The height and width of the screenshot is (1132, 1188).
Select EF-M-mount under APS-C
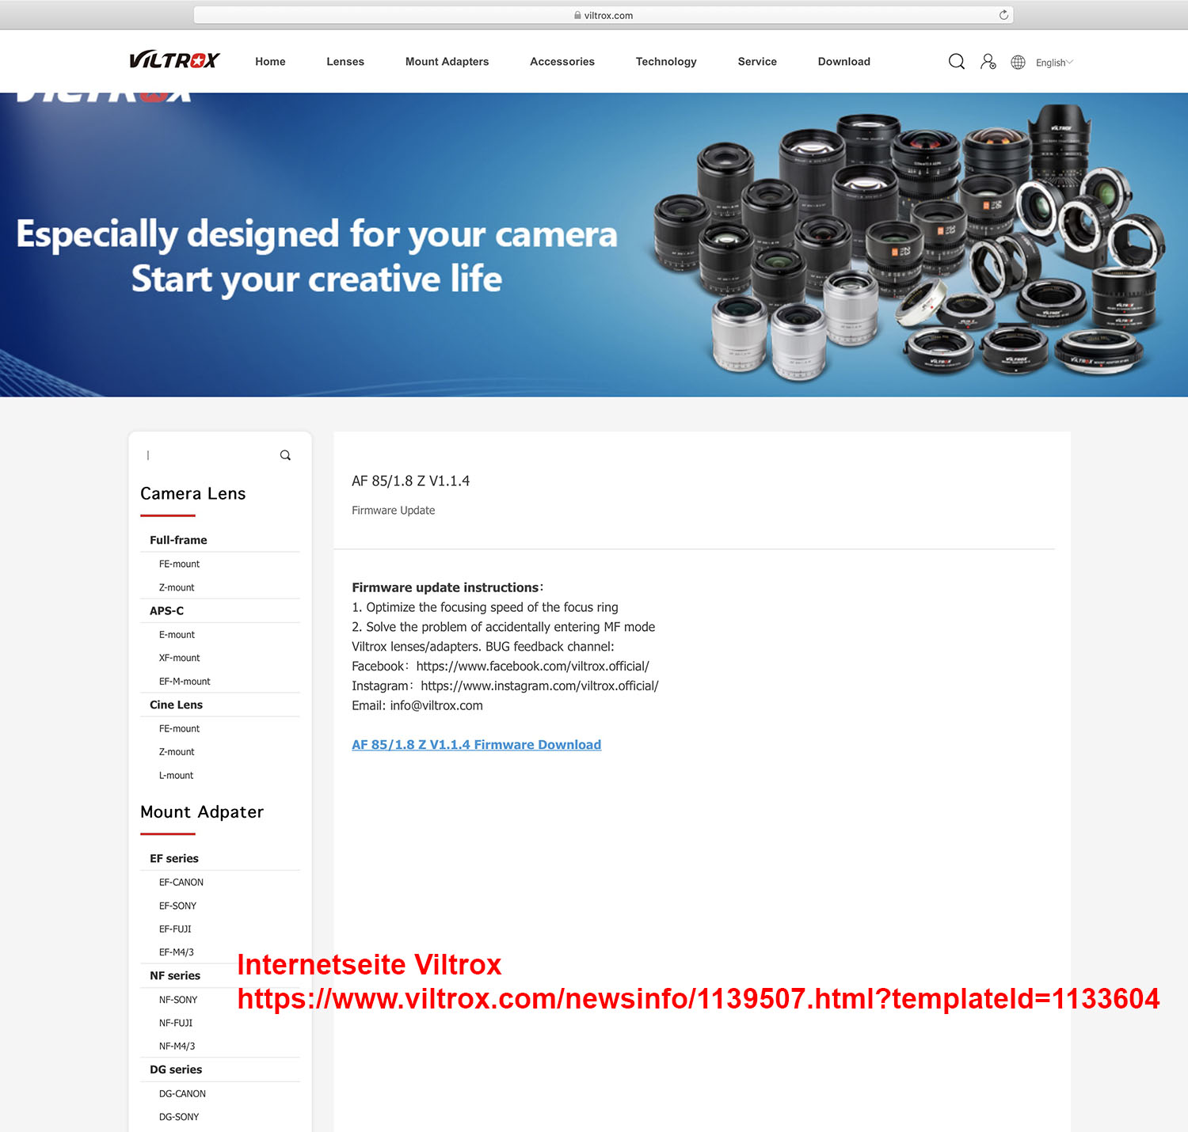(185, 682)
